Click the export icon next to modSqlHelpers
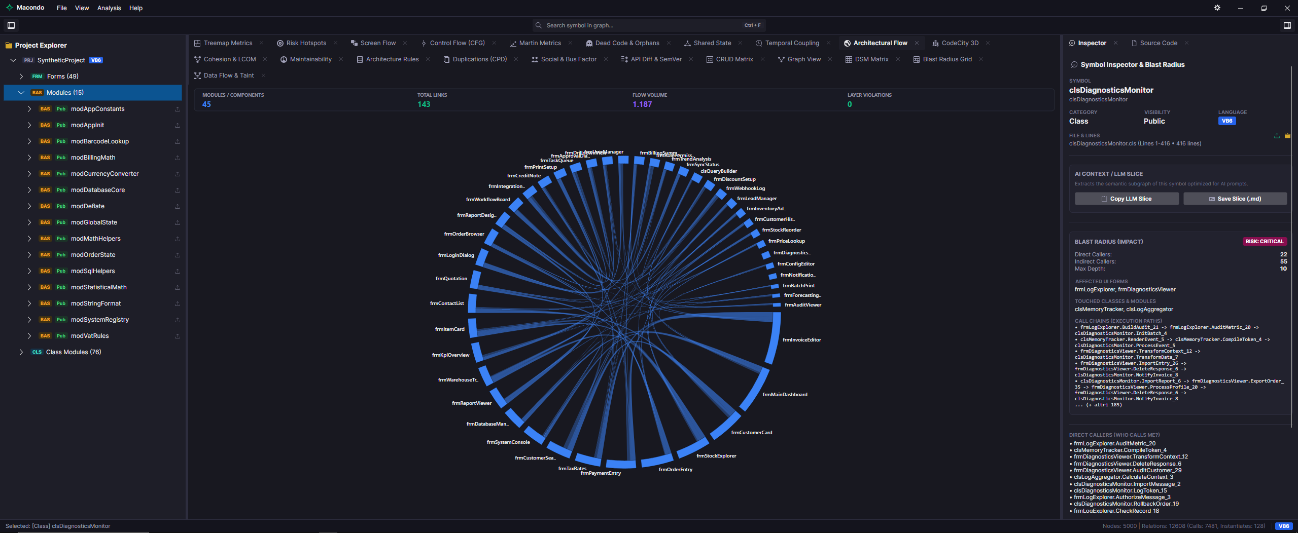Screen dimensions: 1298x533 click(178, 271)
